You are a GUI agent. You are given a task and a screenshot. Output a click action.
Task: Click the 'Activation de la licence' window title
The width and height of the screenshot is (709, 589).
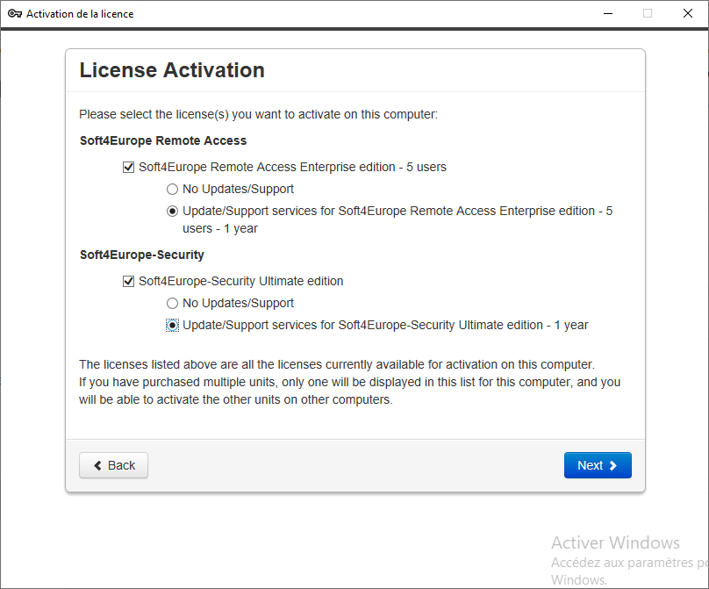pyautogui.click(x=80, y=14)
